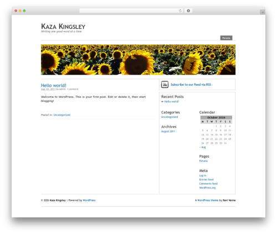Viewport: 277px width, 234px height.
Task: Click the green maximize window dot
Action: [x=24, y=11]
